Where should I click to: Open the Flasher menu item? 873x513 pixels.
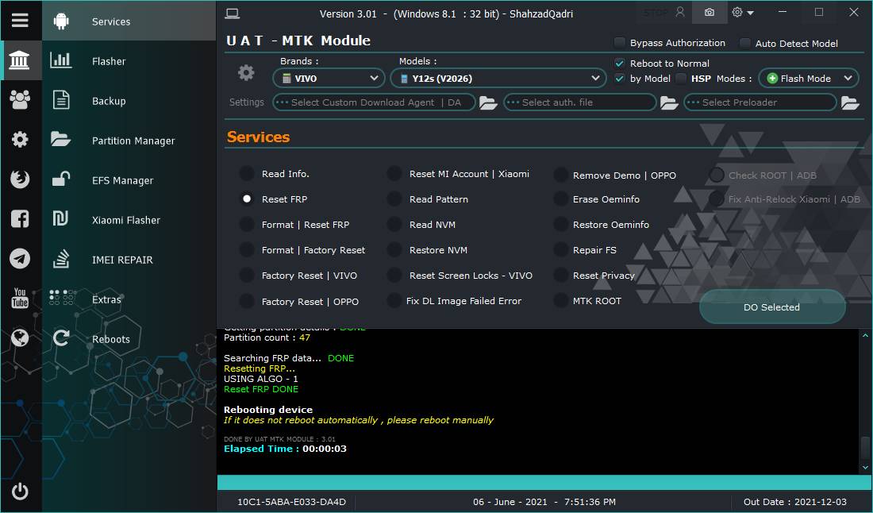[109, 61]
